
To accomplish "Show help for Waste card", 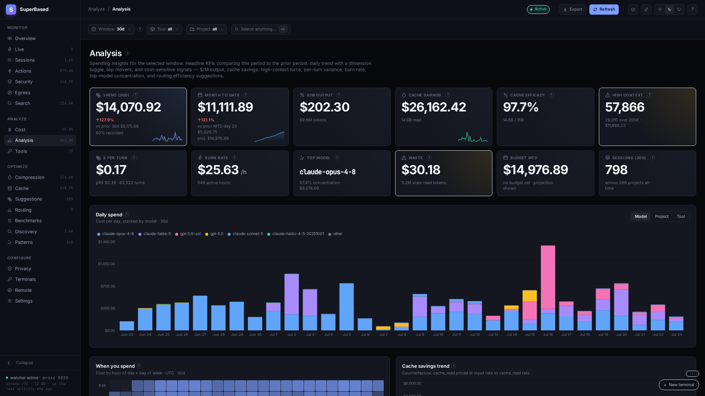I will 429,158.
